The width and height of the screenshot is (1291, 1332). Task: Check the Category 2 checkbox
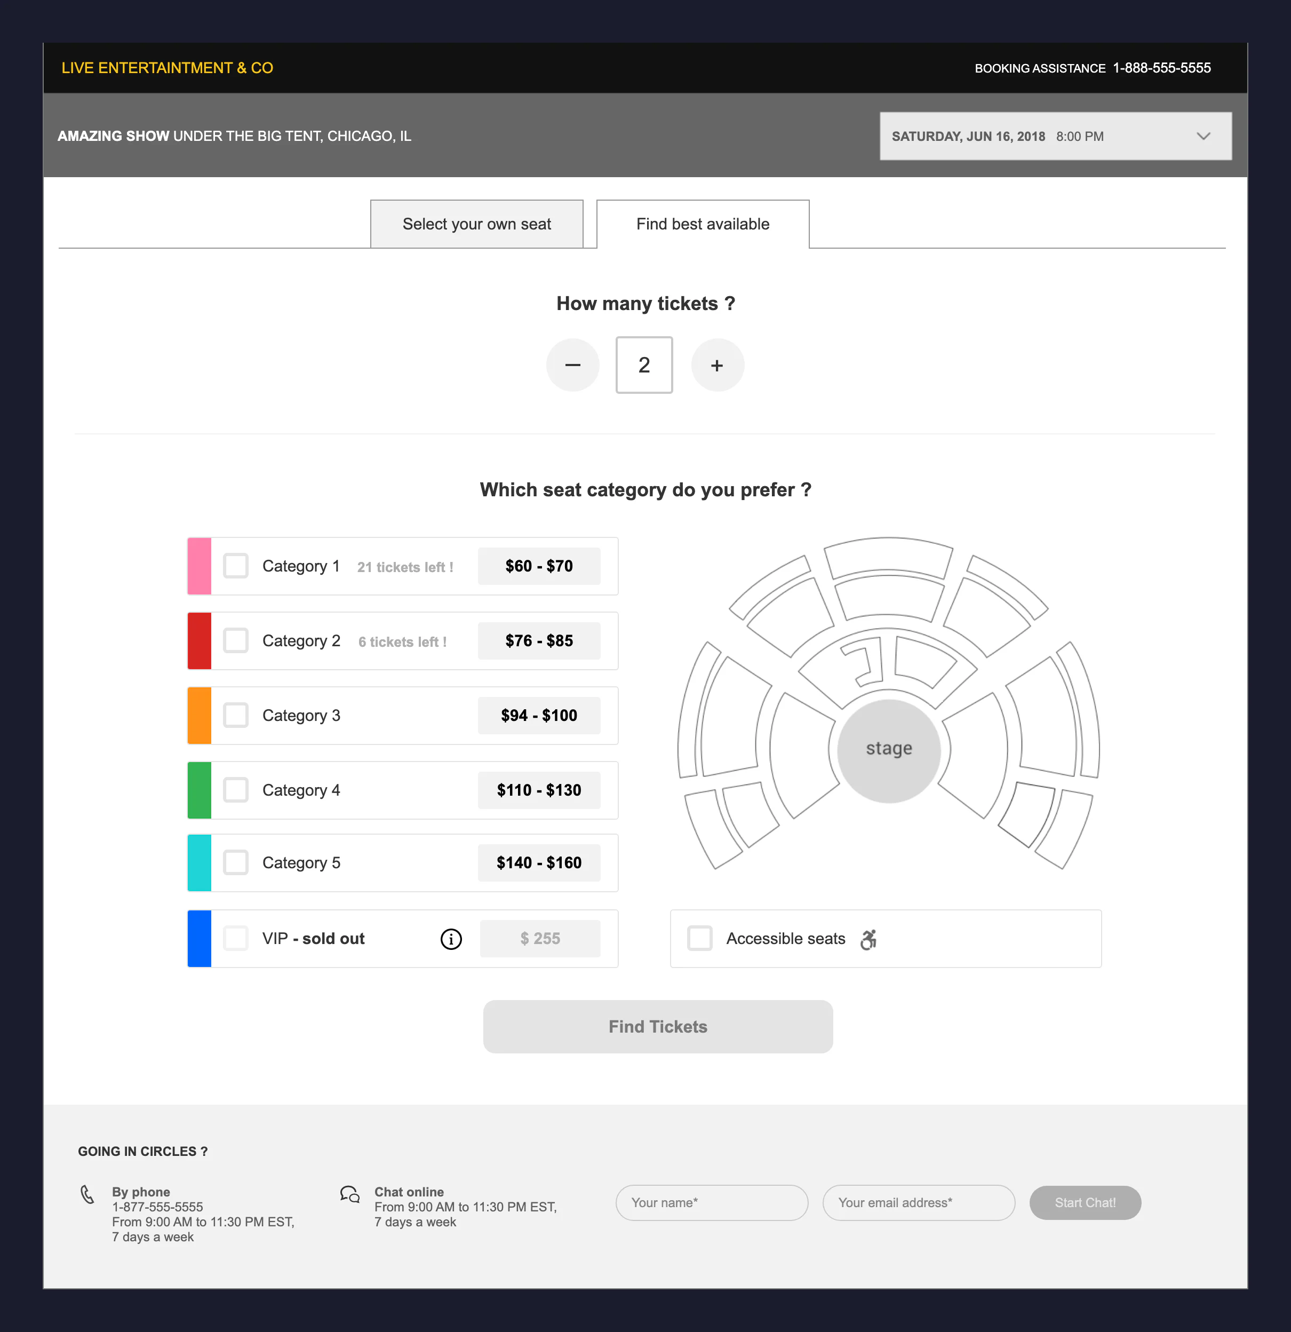(x=236, y=640)
